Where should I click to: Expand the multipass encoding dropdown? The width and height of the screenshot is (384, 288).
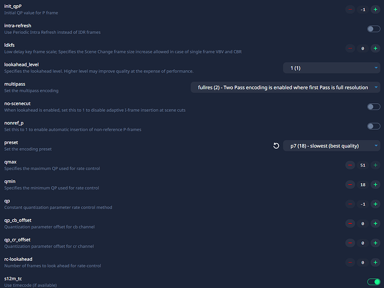pos(285,87)
